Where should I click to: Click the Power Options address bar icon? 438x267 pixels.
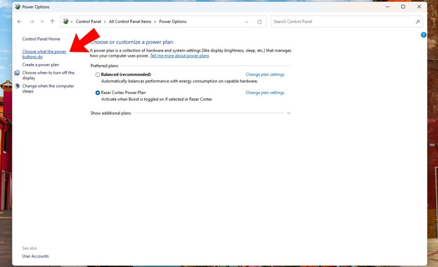(65, 21)
